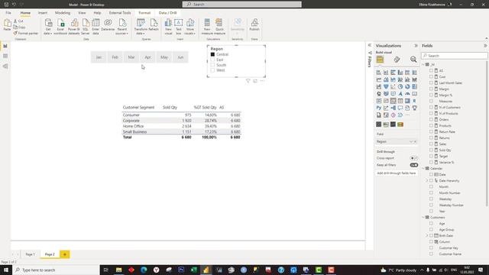Connect to SQL Server source
489x275 pixels.
[86, 27]
